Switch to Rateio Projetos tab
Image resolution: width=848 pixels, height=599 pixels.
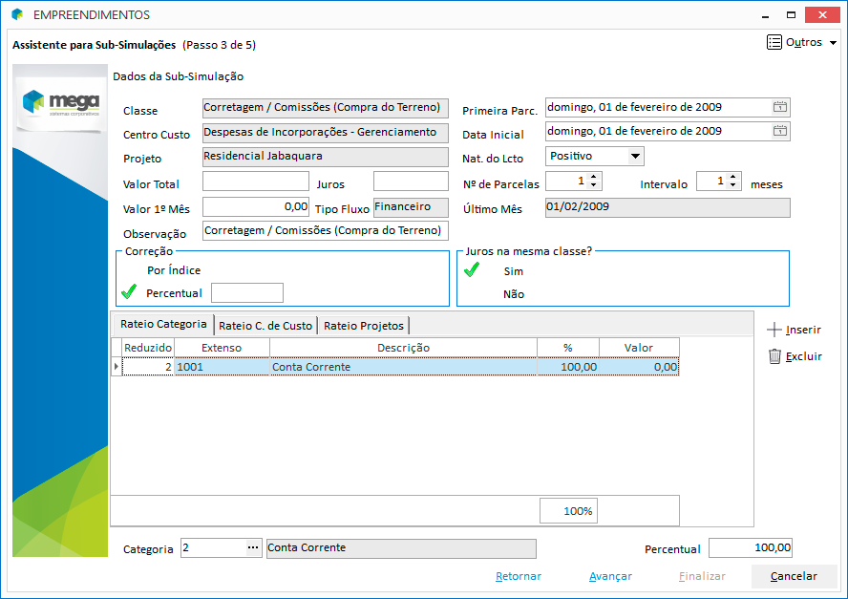tap(364, 326)
